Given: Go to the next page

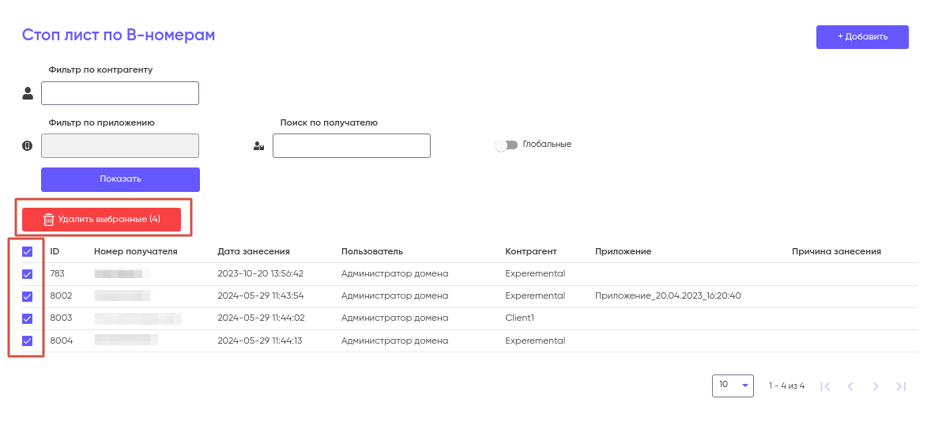Looking at the screenshot, I should tap(876, 386).
